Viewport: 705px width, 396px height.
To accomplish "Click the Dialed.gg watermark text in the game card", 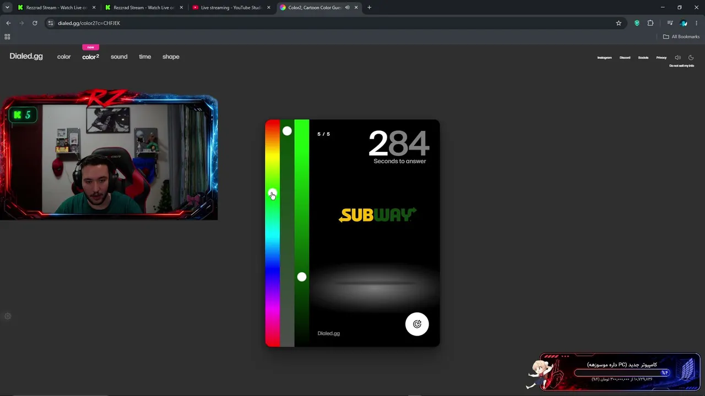I will coord(329,333).
